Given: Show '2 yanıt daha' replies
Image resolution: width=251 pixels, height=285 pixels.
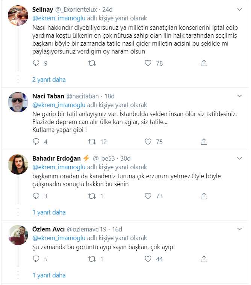Looking at the screenshot, I should click(x=49, y=80).
